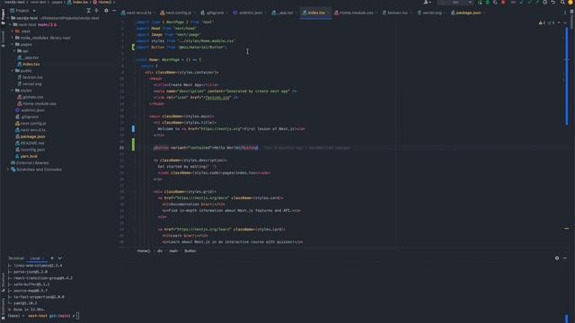Open terminal settings gear icon
575x323 pixels.
click(x=557, y=258)
